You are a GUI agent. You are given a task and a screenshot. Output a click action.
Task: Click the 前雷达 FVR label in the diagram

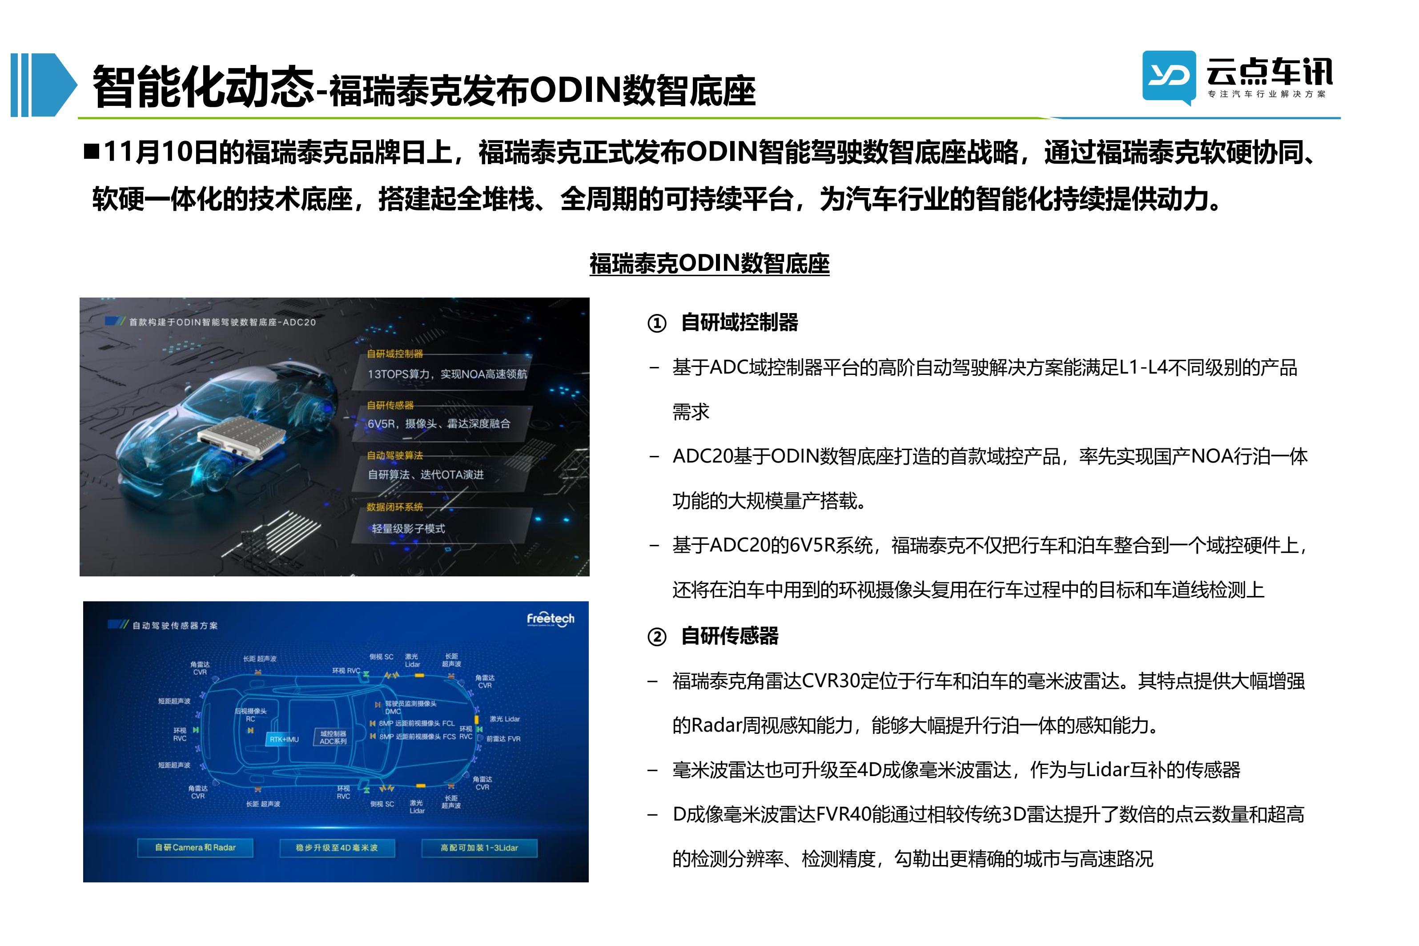[503, 739]
